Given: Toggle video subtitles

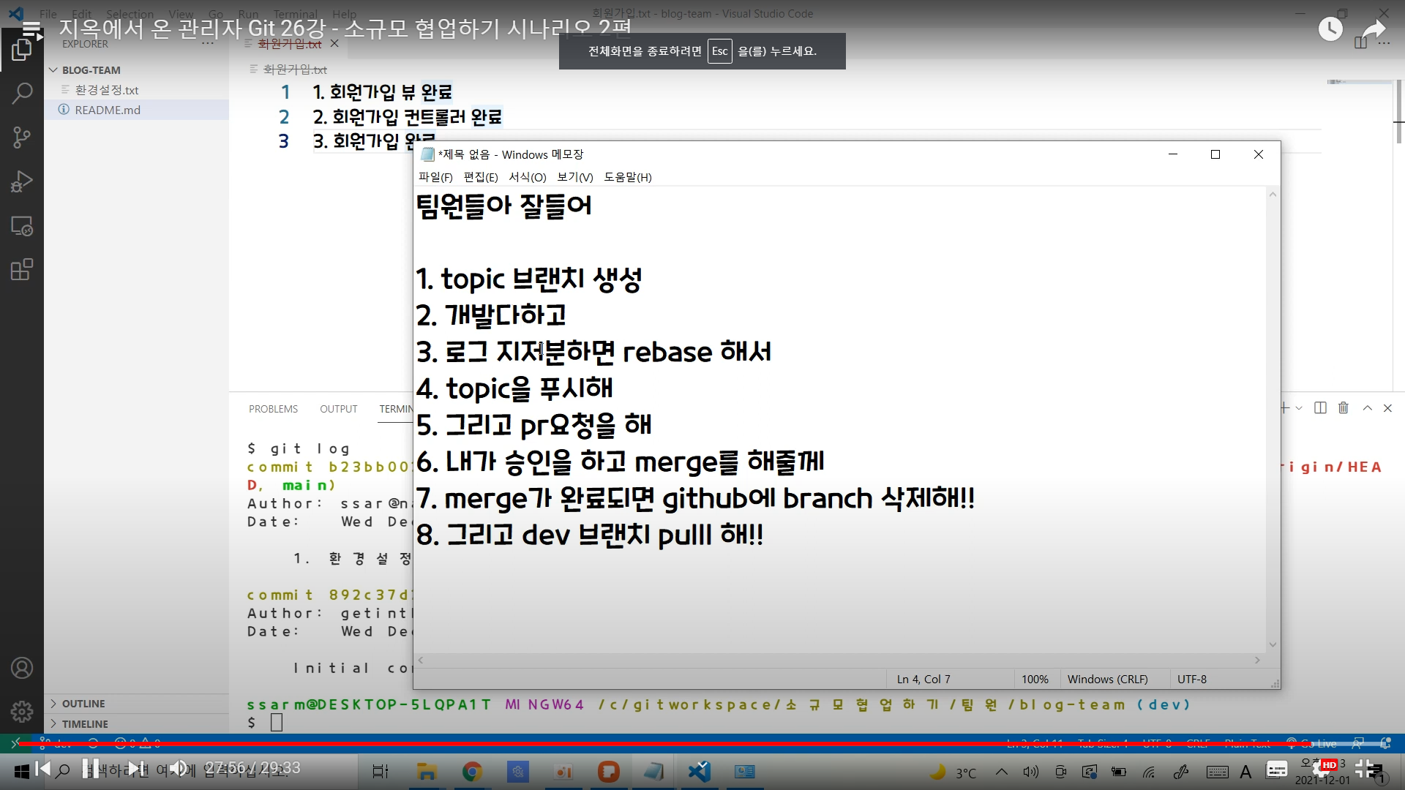Looking at the screenshot, I should pos(1277,770).
